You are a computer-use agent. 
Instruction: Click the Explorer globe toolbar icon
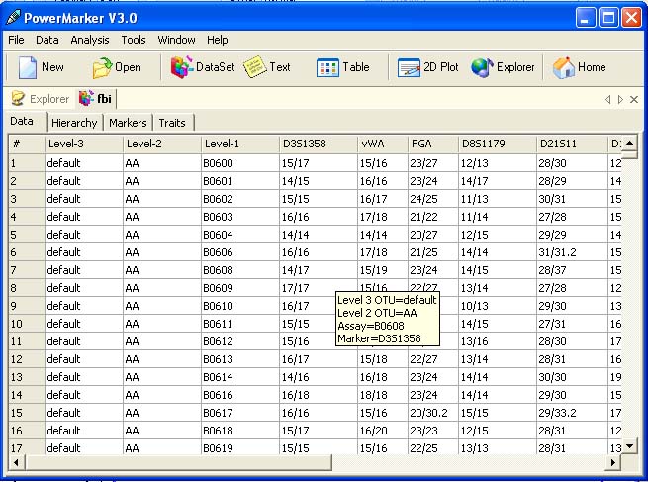pos(482,67)
